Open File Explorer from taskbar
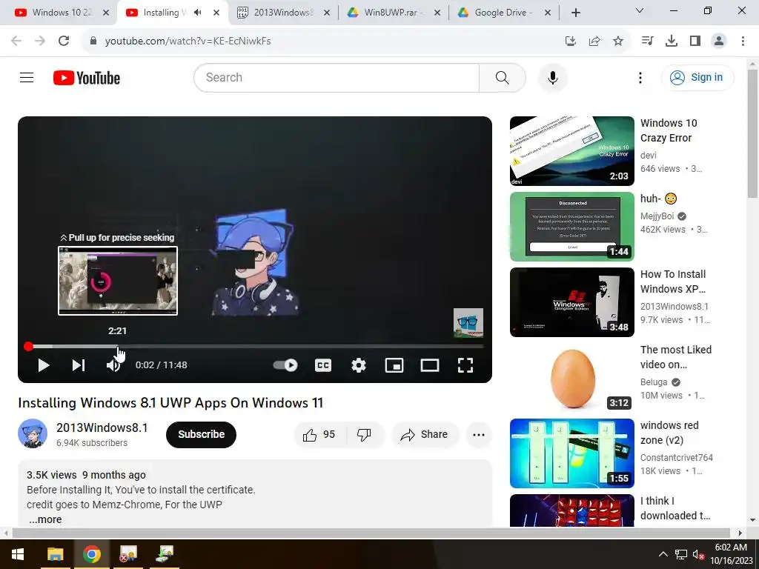759x569 pixels. pos(55,554)
